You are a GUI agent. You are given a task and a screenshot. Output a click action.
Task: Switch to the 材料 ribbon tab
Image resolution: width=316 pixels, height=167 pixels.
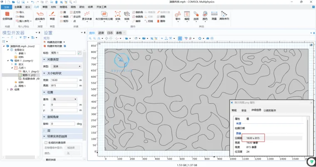[53, 7]
